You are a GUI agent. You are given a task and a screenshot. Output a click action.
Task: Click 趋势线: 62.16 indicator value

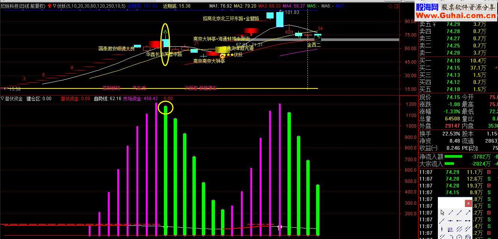(107, 99)
